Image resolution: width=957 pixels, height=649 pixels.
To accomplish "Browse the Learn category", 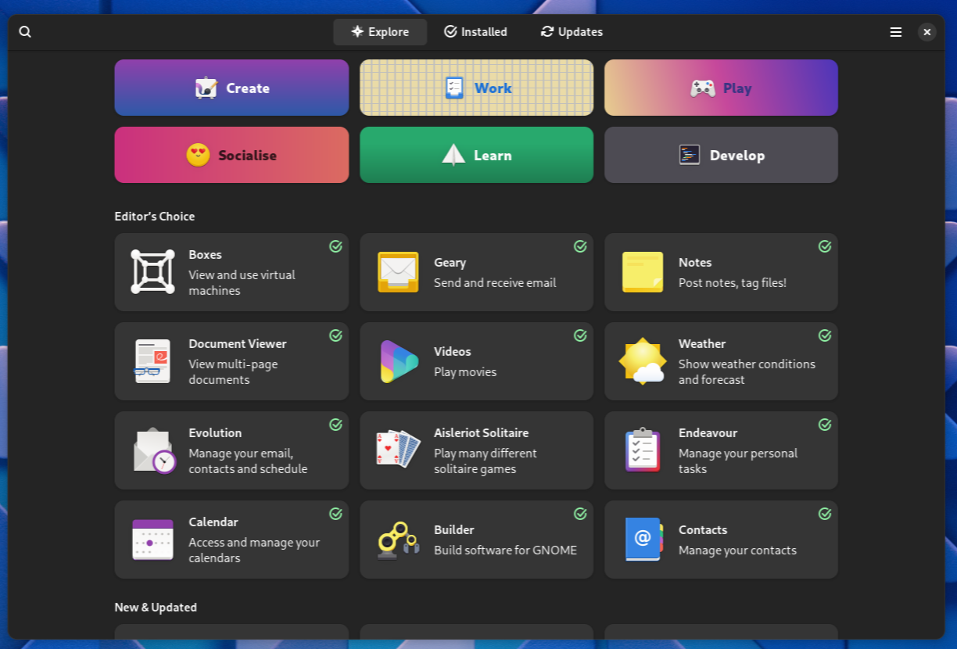I will 476,155.
